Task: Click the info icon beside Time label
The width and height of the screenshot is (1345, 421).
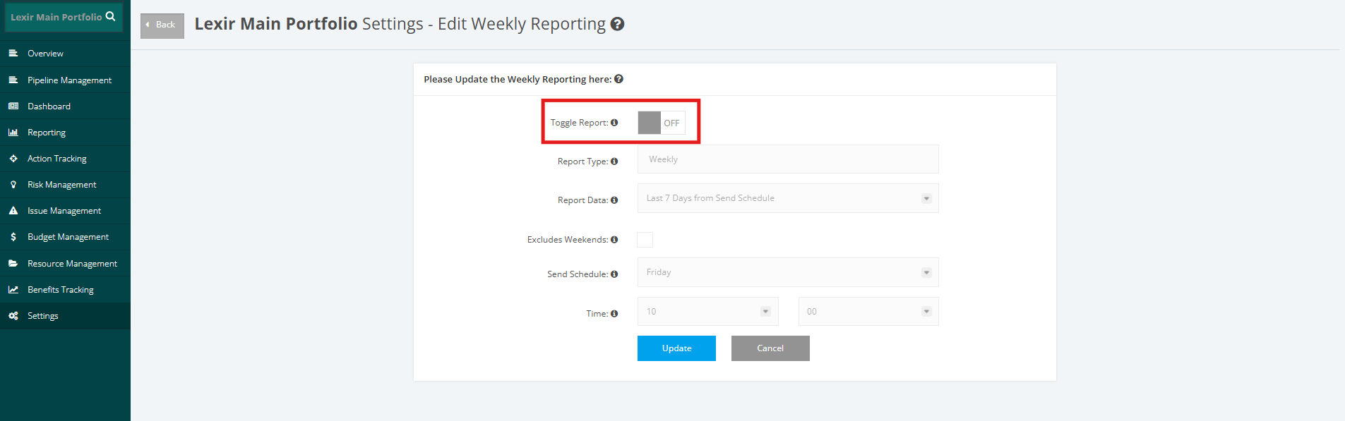Action: pos(614,314)
